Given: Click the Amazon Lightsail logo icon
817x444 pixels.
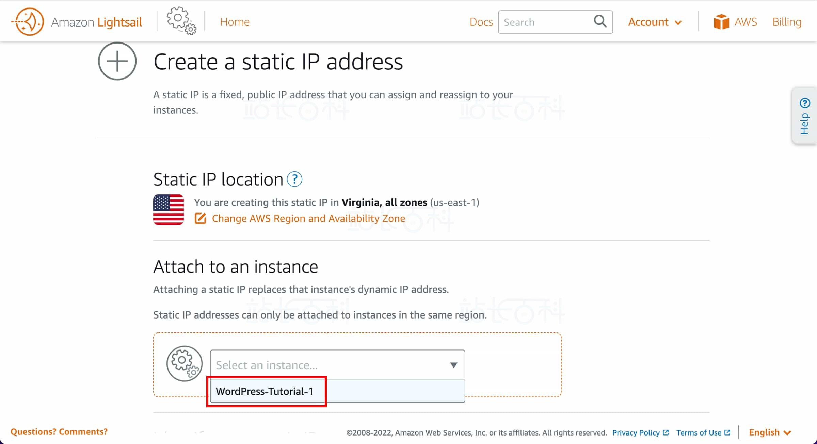Looking at the screenshot, I should [x=28, y=22].
